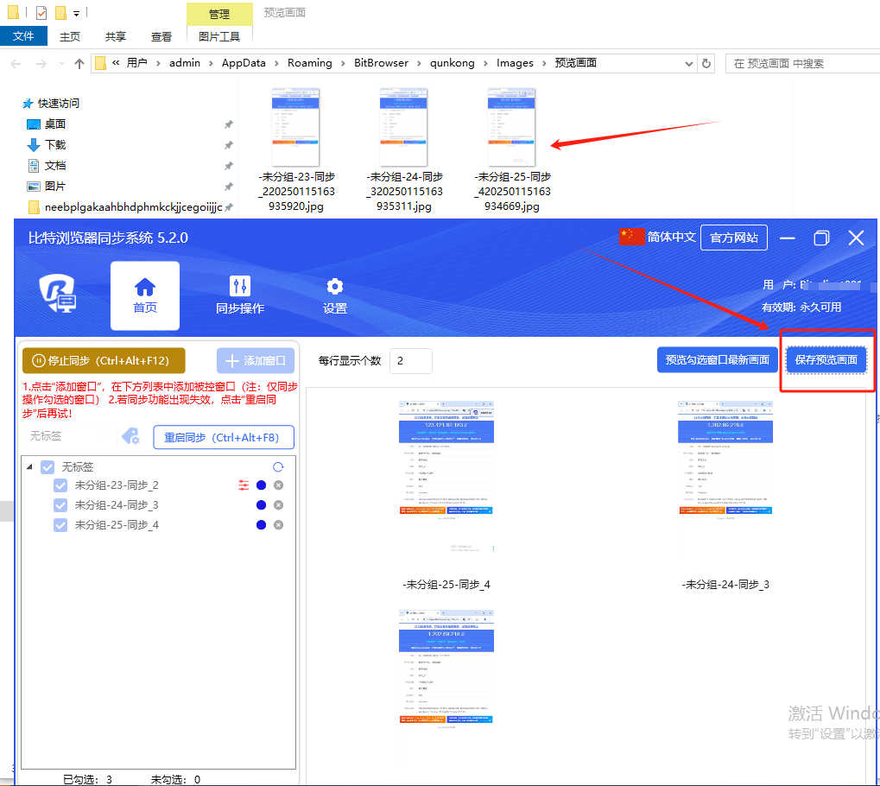The image size is (880, 786).
Task: Remove 未分组-25-同步_4 with its gray X icon
Action: pos(278,525)
